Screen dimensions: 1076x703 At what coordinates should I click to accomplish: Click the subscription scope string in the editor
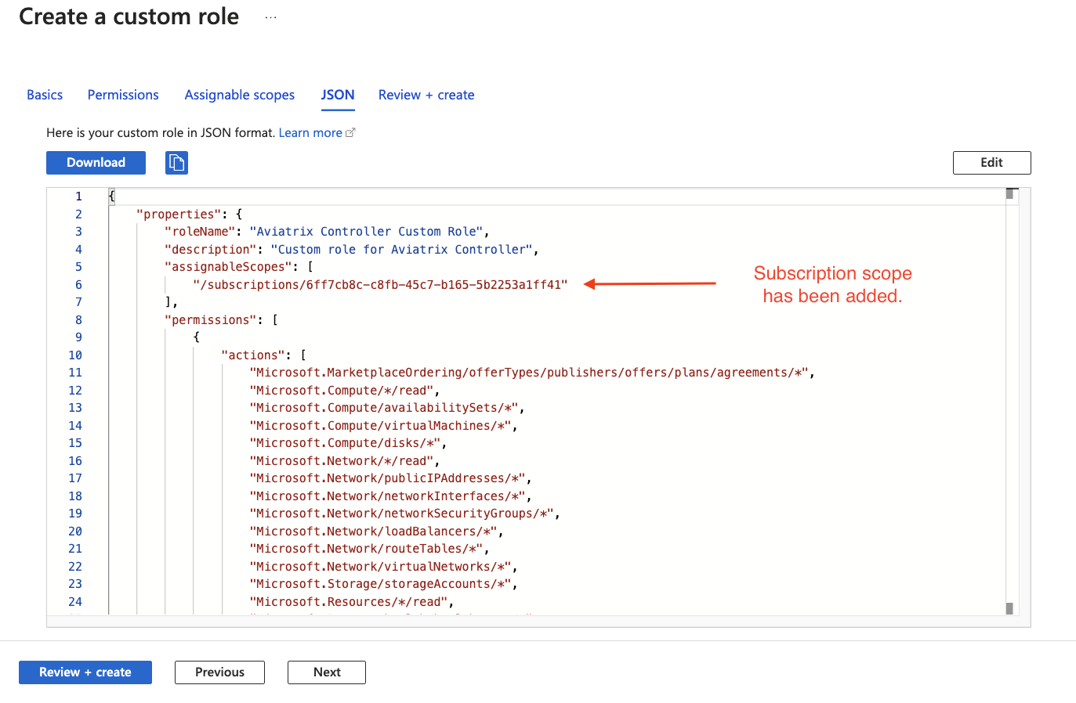click(380, 285)
